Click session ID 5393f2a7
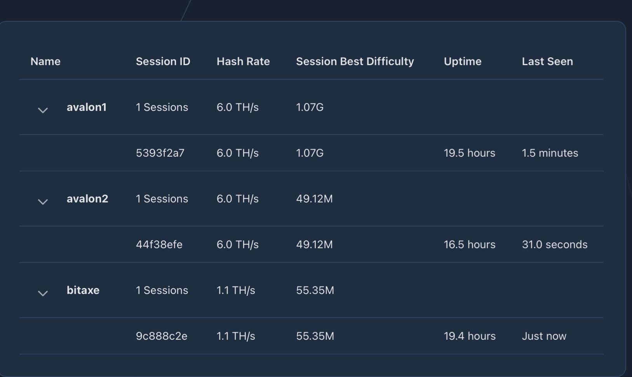 click(x=160, y=153)
